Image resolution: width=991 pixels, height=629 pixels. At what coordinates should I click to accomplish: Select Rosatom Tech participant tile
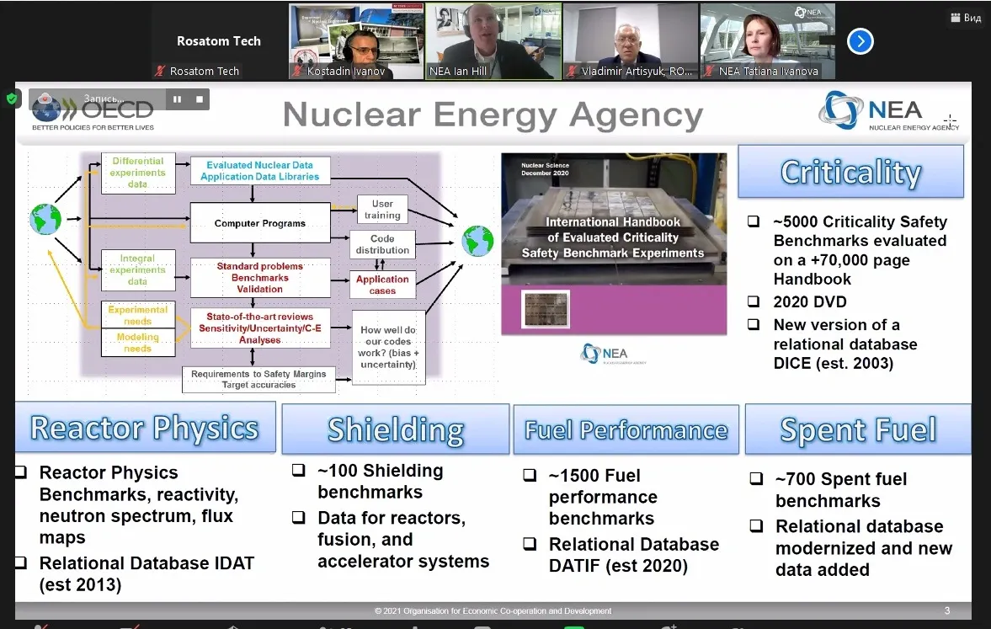click(219, 42)
